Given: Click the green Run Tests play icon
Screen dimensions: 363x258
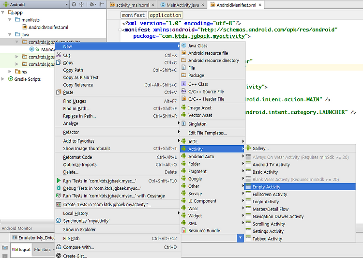Looking at the screenshot, I should pos(59,181).
